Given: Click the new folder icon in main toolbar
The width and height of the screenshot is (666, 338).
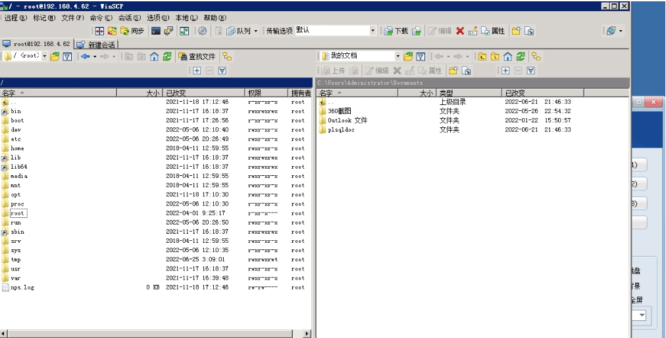Looking at the screenshot, I should [x=516, y=31].
